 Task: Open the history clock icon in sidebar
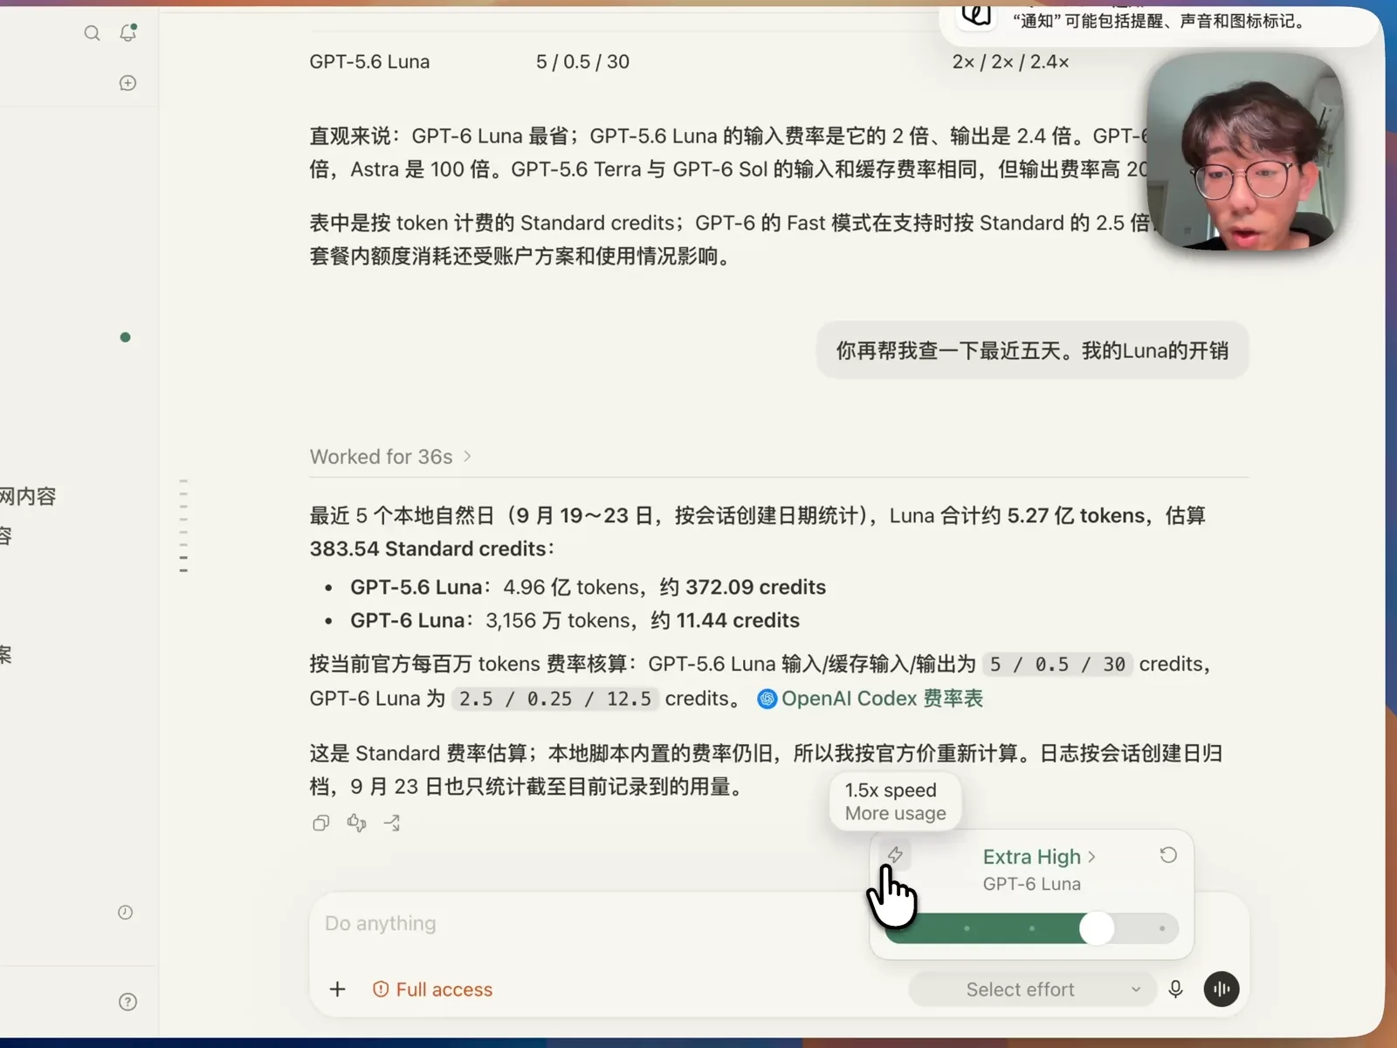126,913
